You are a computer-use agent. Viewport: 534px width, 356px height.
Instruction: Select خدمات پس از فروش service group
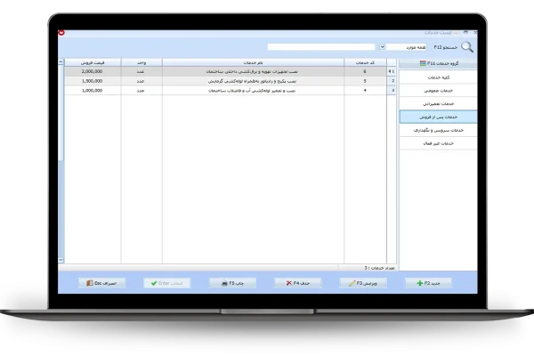pyautogui.click(x=438, y=117)
